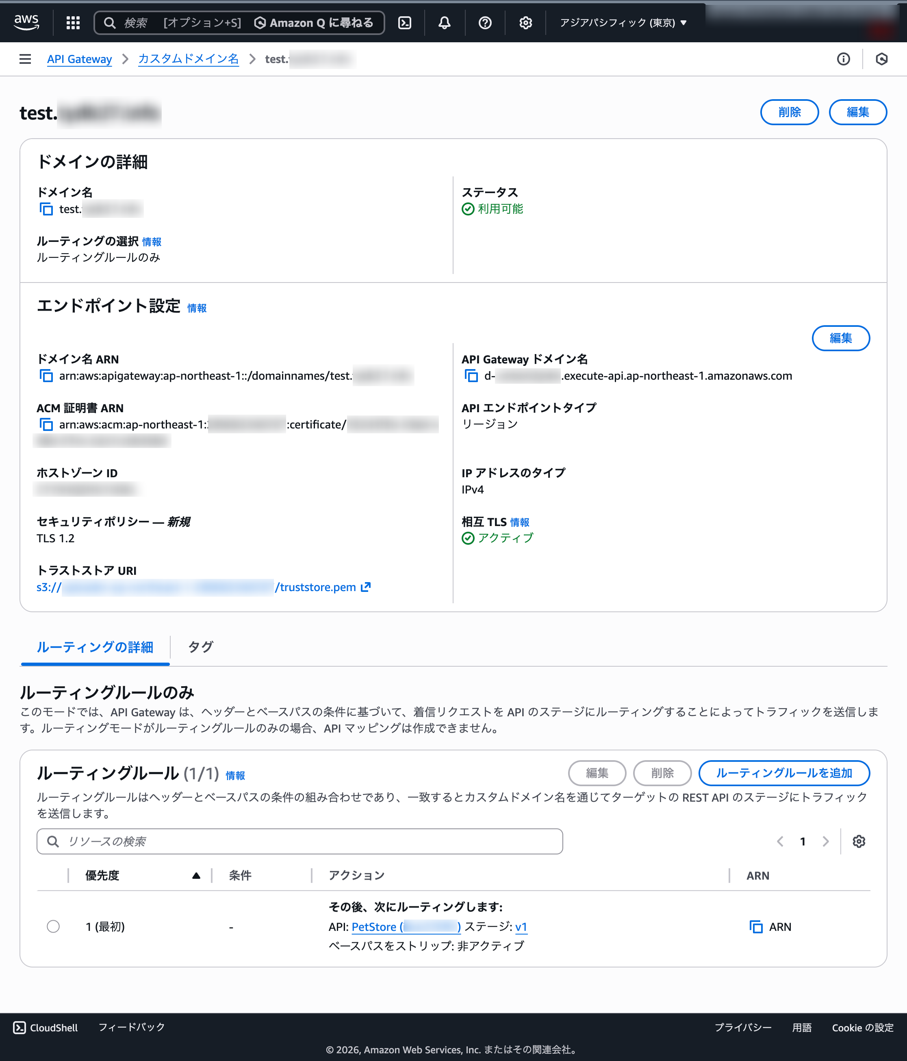Switch to the タグ tab
The image size is (907, 1061).
point(200,647)
